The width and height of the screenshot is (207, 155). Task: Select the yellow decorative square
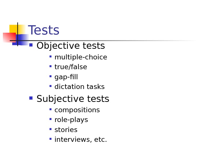click(14, 29)
